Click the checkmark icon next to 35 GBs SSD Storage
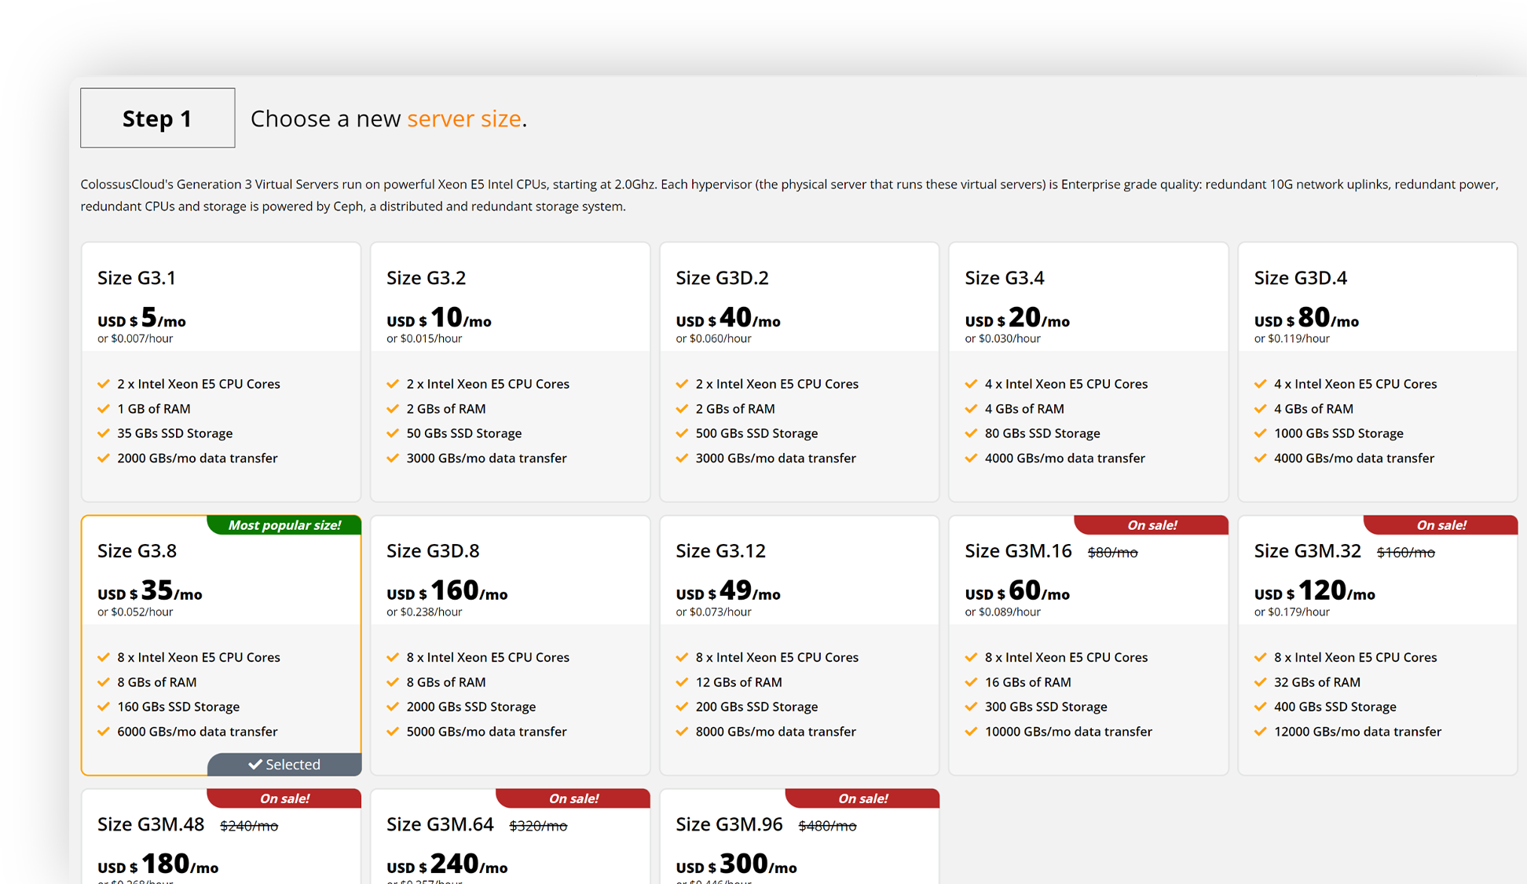 104,433
